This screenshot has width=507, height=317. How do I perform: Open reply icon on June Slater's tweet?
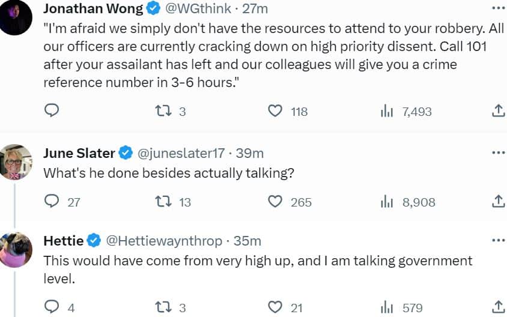[x=52, y=201]
